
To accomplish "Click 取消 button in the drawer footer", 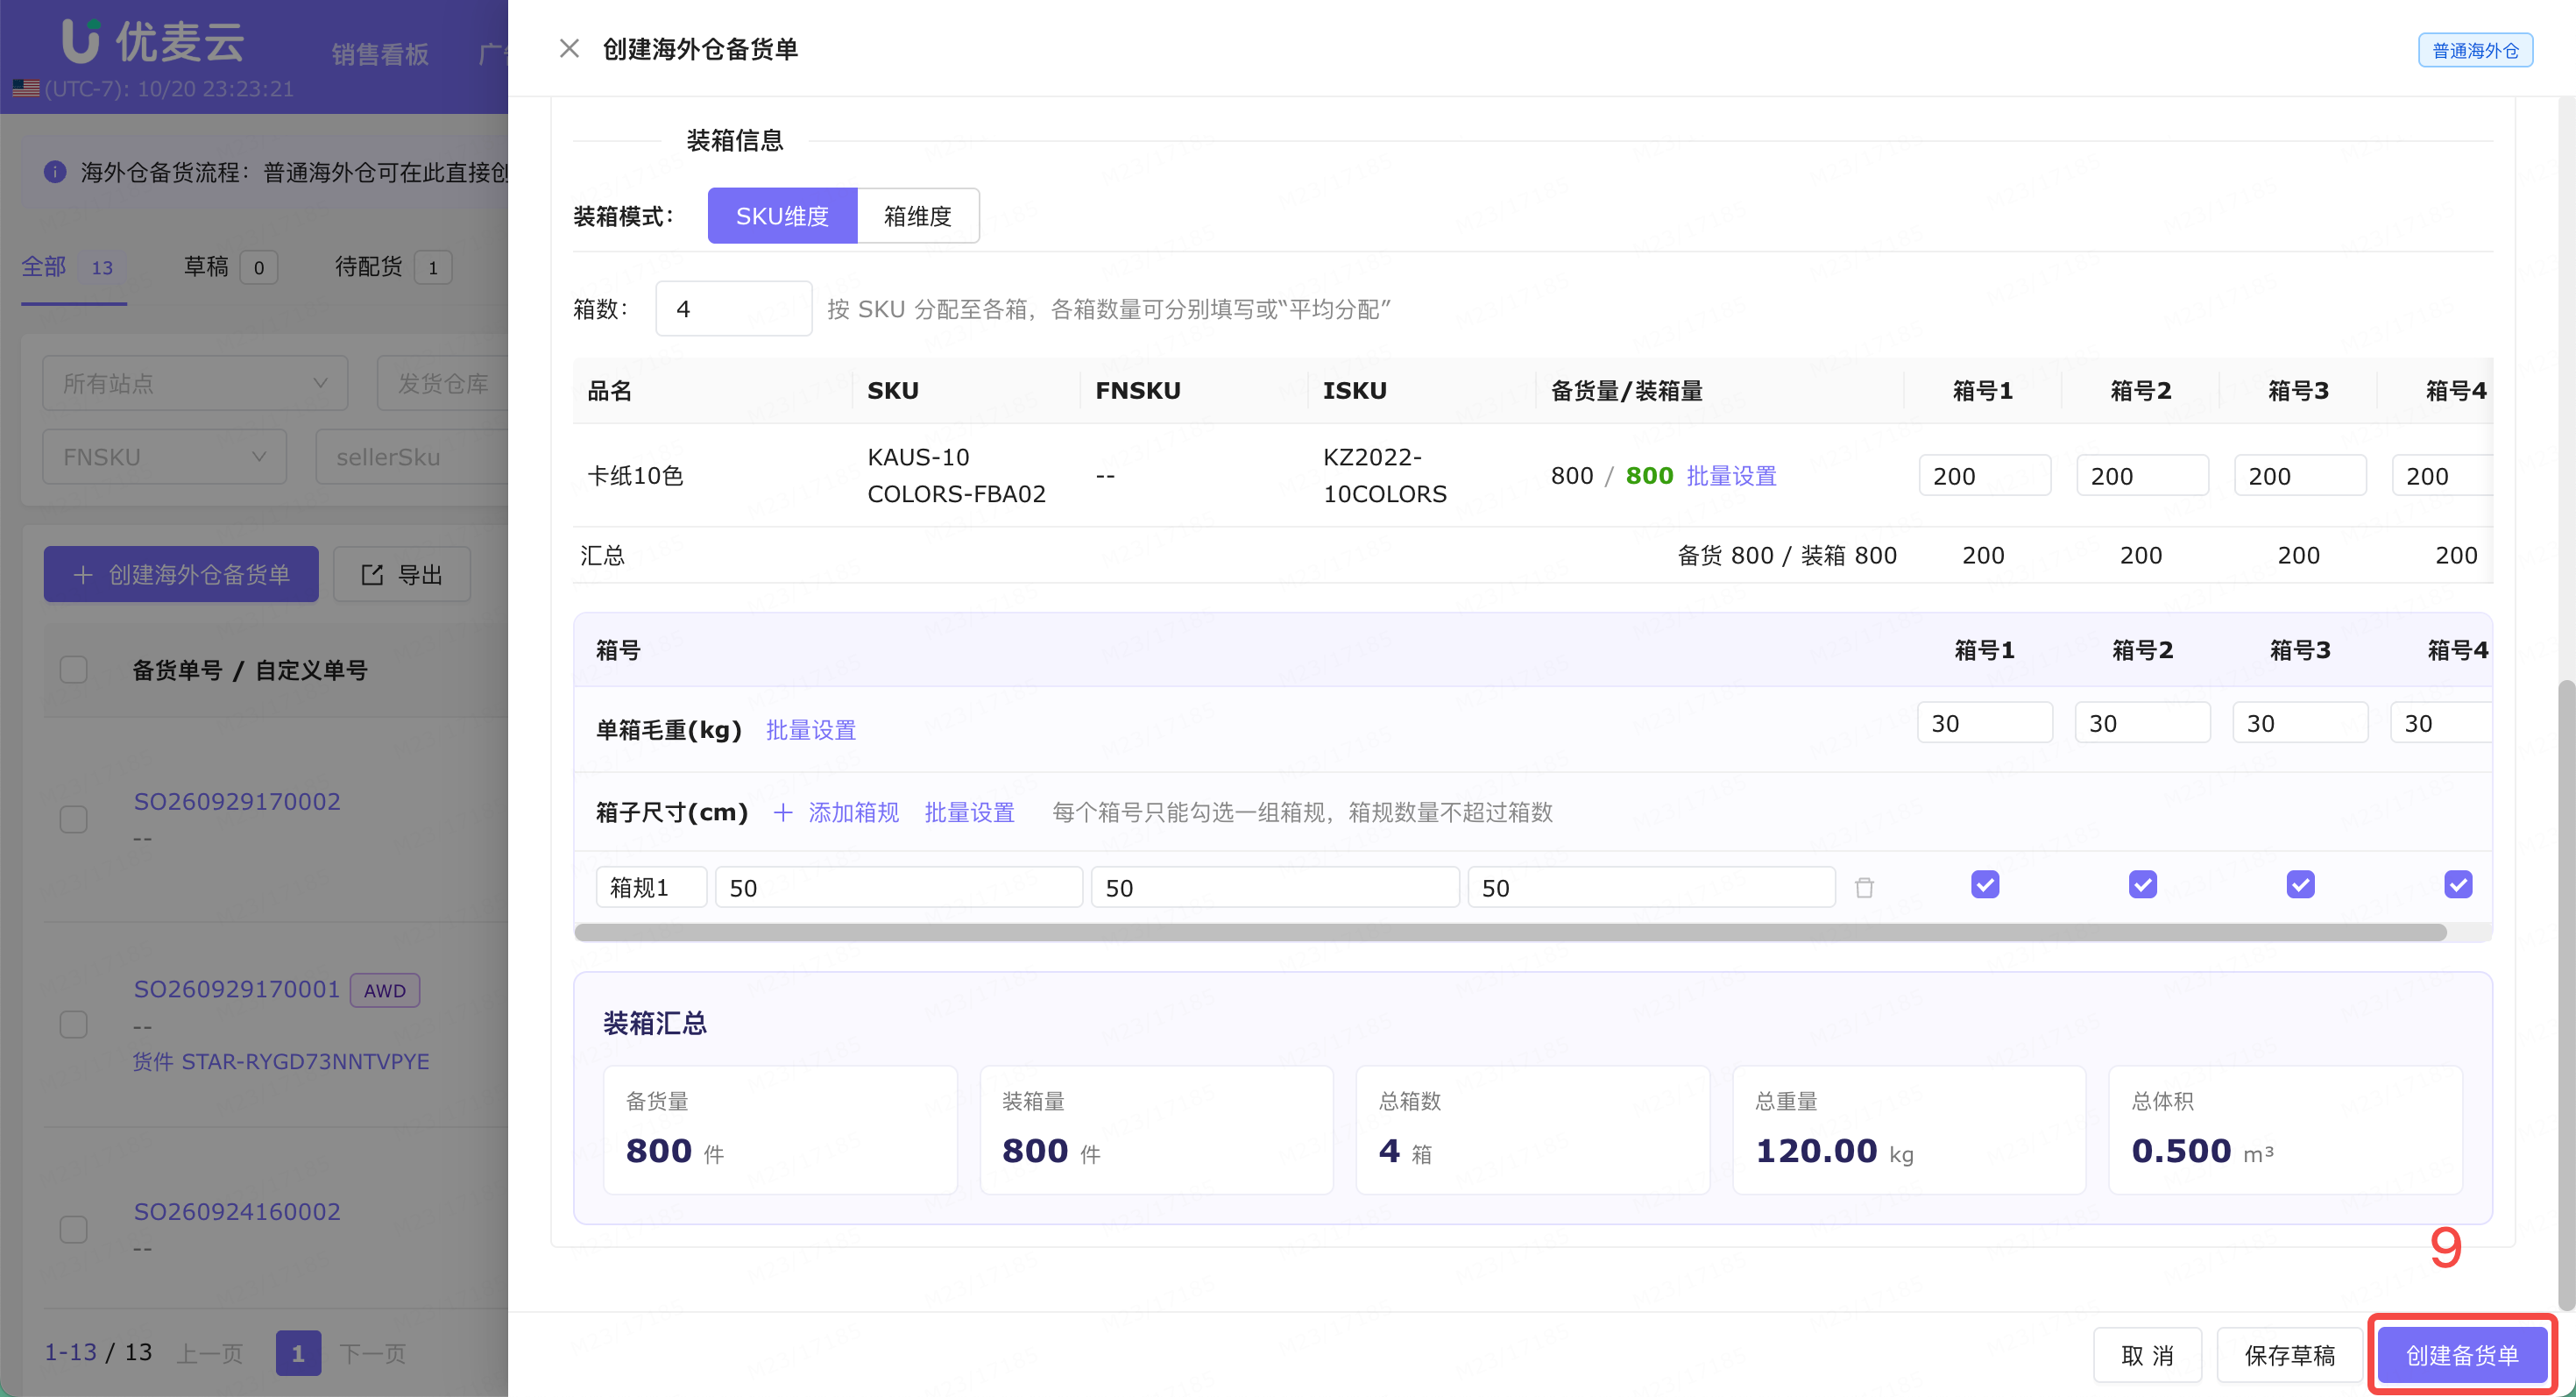I will point(2148,1354).
